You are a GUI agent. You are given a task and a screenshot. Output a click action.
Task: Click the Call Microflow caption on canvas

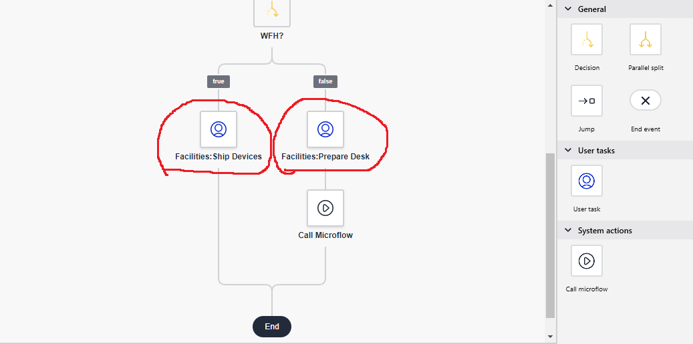pyautogui.click(x=325, y=235)
